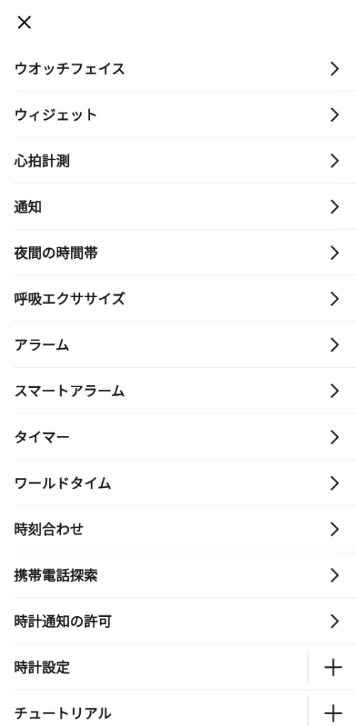Click the チュートリアル label

point(62,713)
